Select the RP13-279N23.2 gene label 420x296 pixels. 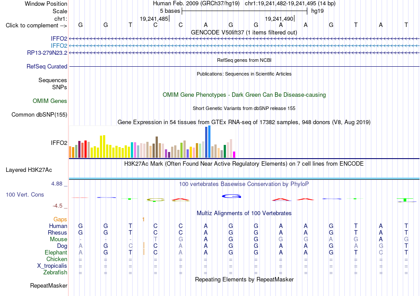click(47, 53)
